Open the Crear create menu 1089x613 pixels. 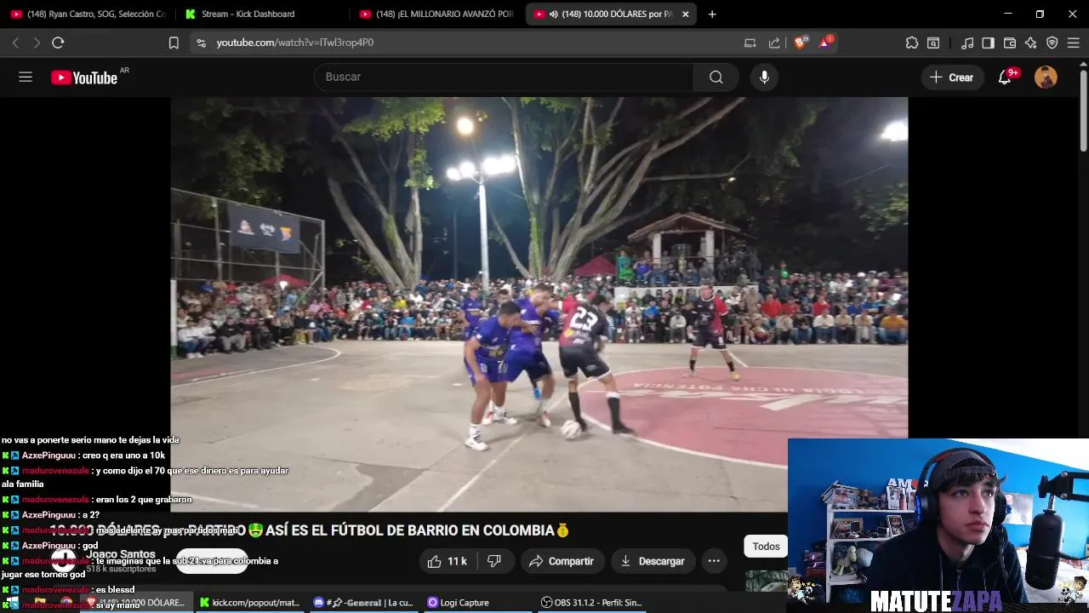coord(952,77)
